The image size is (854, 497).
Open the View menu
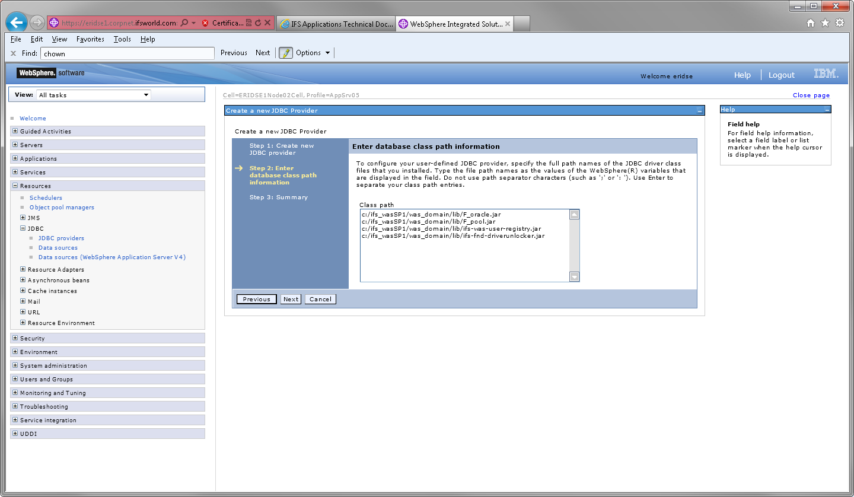(59, 39)
